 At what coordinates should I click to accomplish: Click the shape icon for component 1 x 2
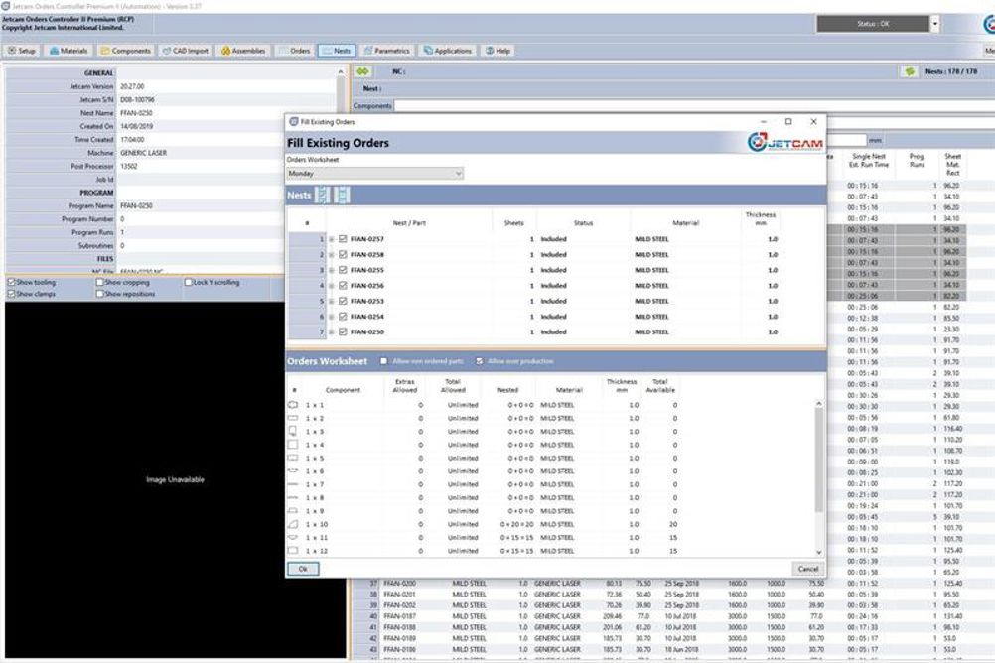(293, 418)
